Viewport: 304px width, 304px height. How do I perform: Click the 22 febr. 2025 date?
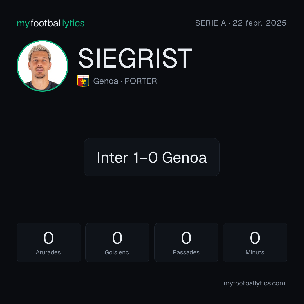260,23
